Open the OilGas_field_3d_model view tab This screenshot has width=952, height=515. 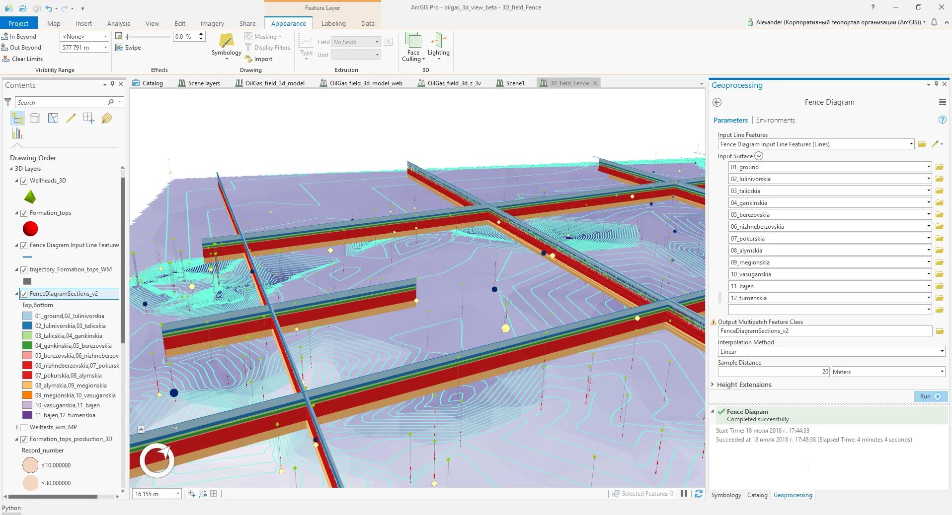(x=270, y=83)
